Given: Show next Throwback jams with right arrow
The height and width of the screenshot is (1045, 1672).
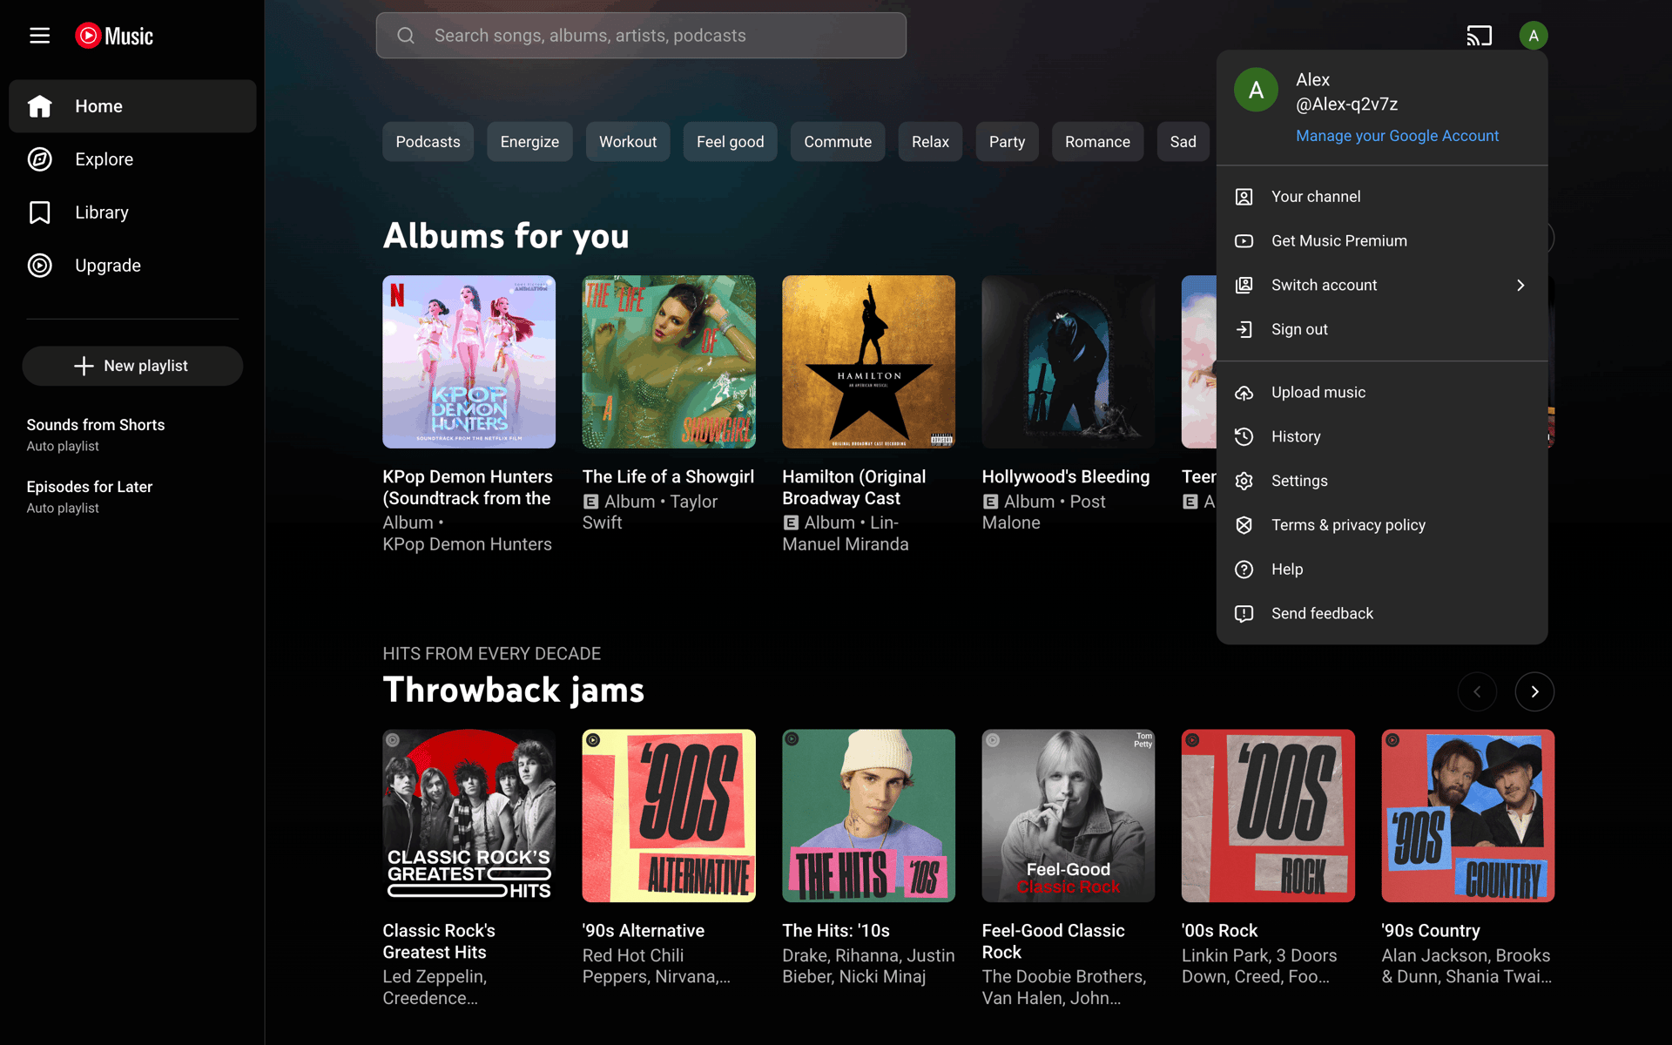Looking at the screenshot, I should click(x=1534, y=692).
